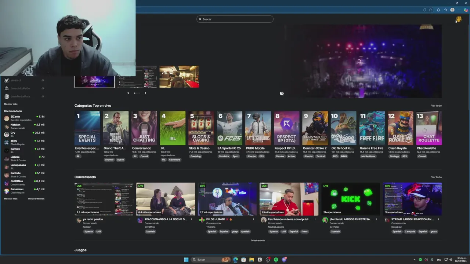Open the Special Events category card
Viewport: 470px width, 264px height.
tap(87, 128)
